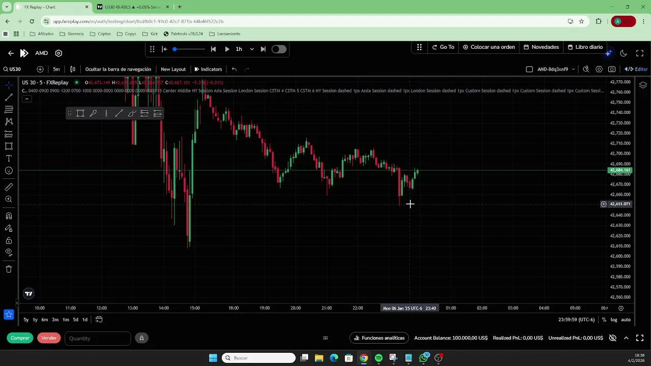Toggle logarithmic scale with the log button
651x366 pixels.
click(x=614, y=320)
